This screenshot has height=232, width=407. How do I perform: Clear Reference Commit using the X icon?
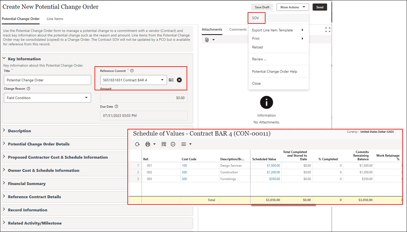point(179,80)
